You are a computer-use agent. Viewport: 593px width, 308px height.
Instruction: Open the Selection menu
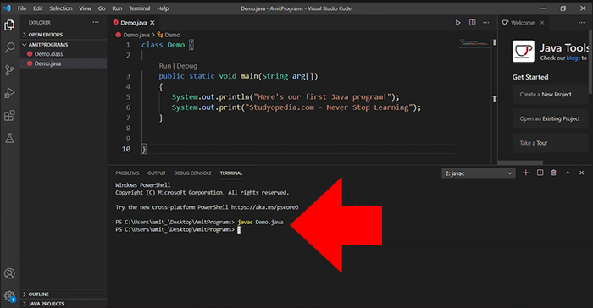60,8
